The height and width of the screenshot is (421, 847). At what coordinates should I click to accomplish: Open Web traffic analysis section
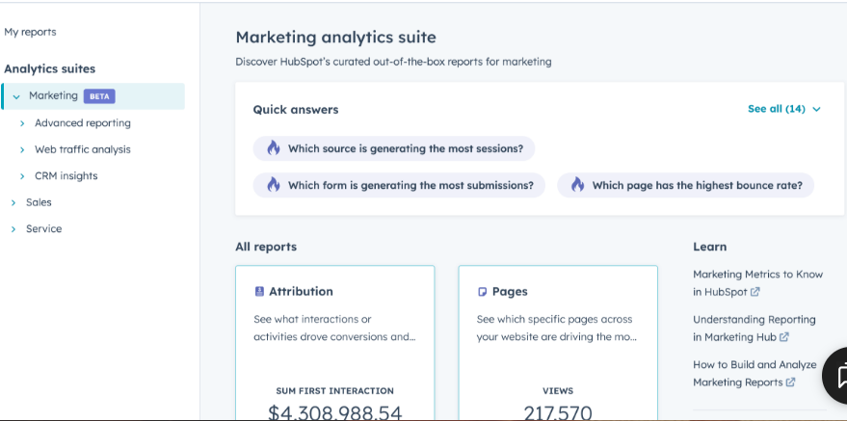(83, 149)
